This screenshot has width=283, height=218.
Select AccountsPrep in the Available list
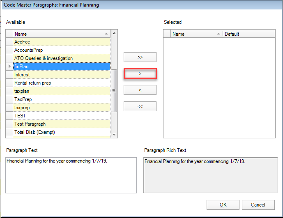62,50
